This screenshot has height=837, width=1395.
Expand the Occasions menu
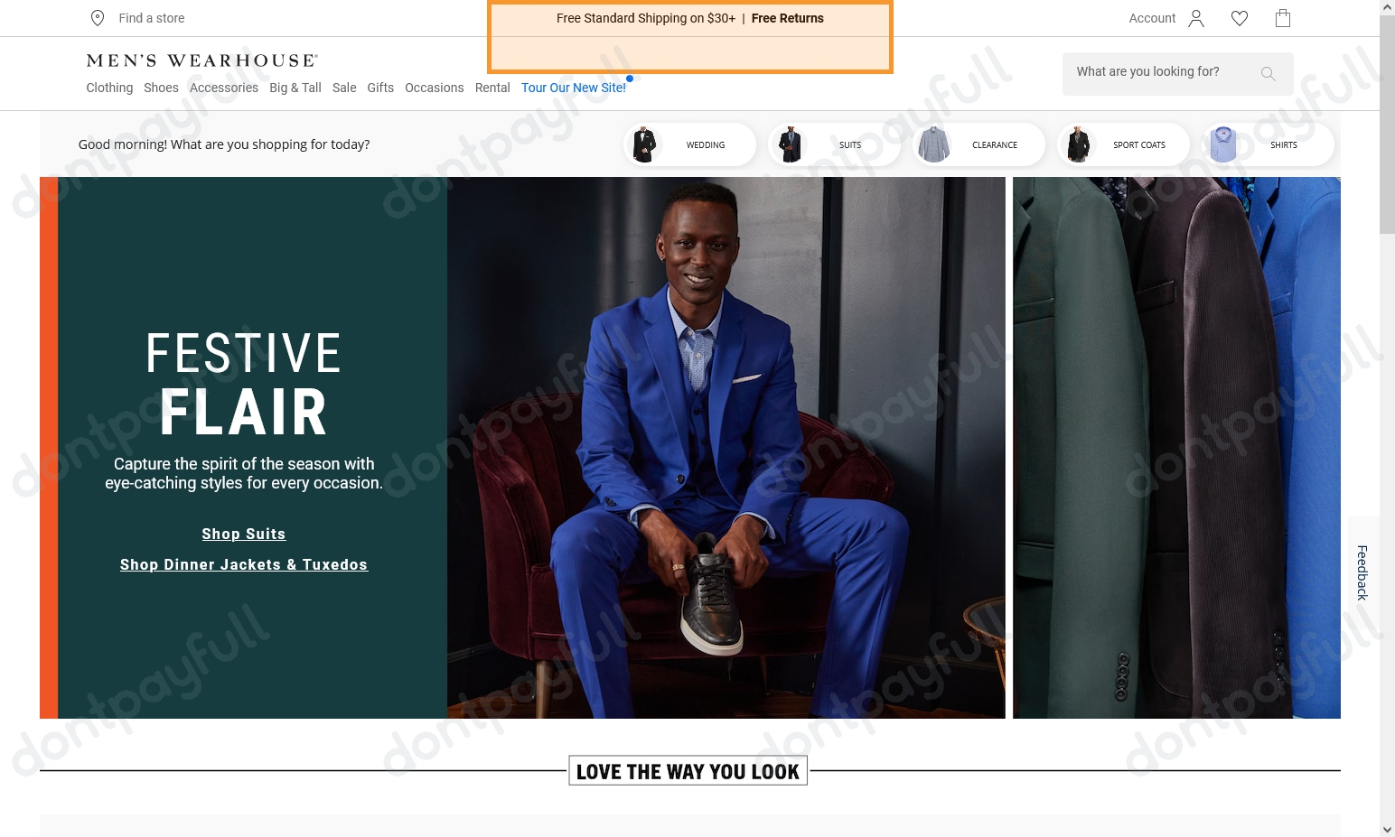[434, 88]
